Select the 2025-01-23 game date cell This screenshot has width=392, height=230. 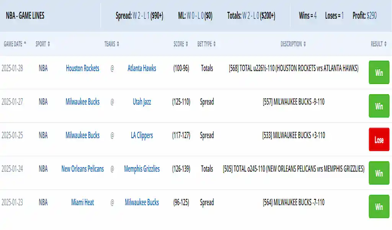(x=12, y=202)
